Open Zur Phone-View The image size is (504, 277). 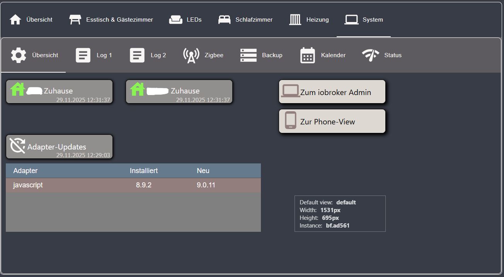pos(332,121)
